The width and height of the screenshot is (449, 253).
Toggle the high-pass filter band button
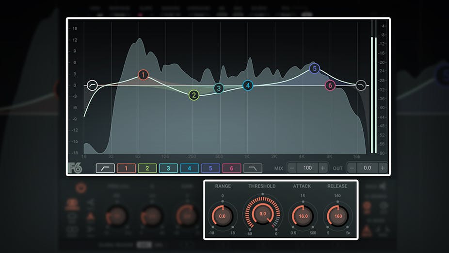click(105, 169)
